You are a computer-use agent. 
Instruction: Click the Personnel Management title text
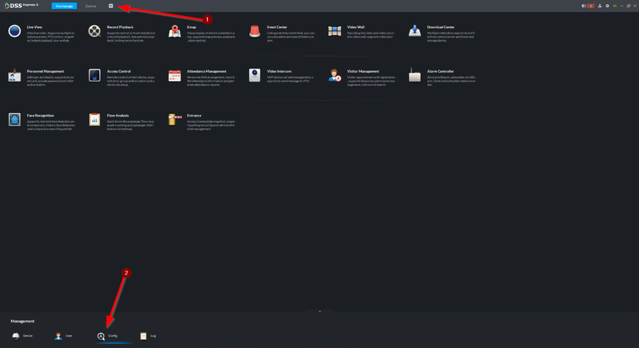46,71
